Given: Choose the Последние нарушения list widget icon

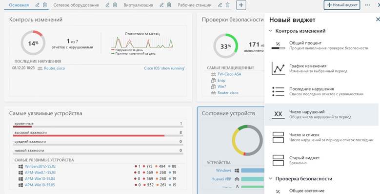Looking at the screenshot, I should (x=278, y=91).
